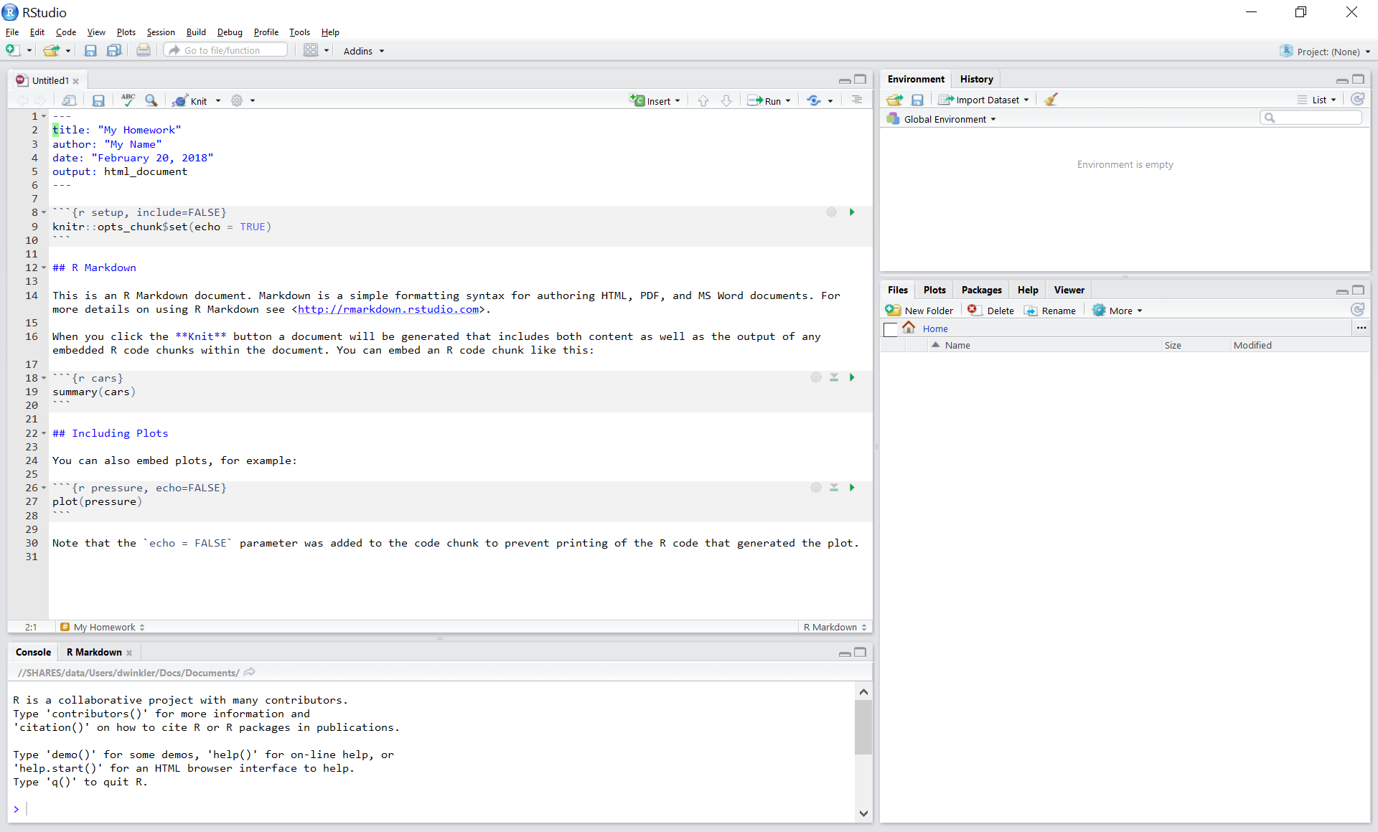Viewport: 1378px width, 832px height.
Task: Switch to the Packages tab
Action: pos(980,290)
